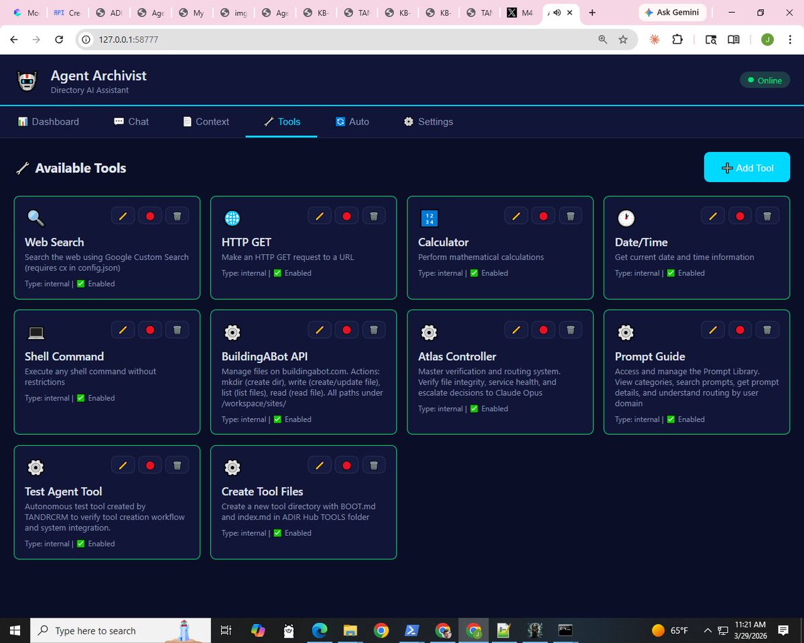Edit the HTTP GET tool

320,216
